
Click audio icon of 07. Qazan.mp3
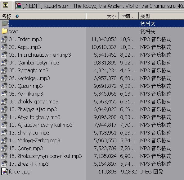(x=4, y=86)
